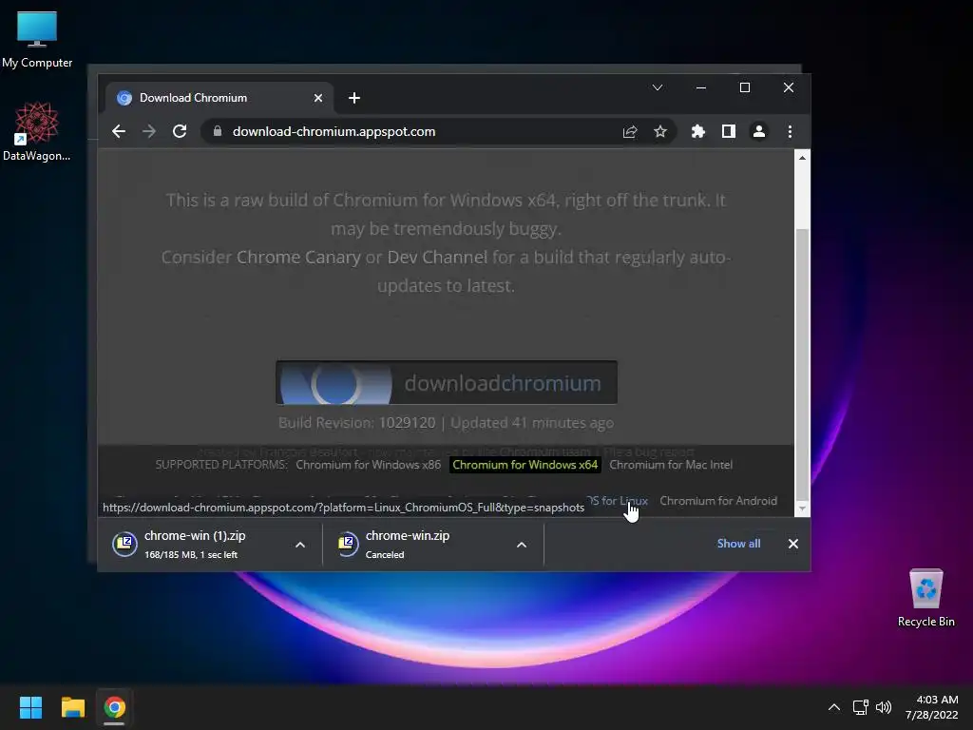View site info via the padlock icon

[x=218, y=131]
